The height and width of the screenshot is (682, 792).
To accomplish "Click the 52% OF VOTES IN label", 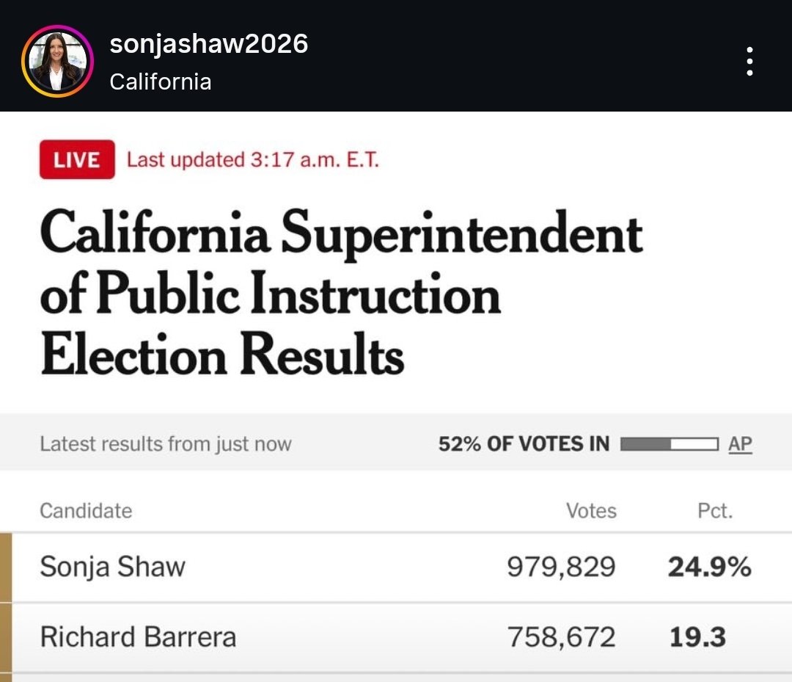I will tap(524, 444).
